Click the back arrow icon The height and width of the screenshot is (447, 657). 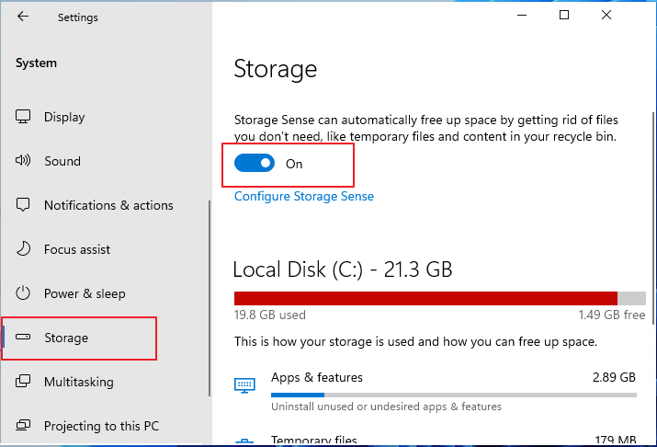tap(23, 17)
